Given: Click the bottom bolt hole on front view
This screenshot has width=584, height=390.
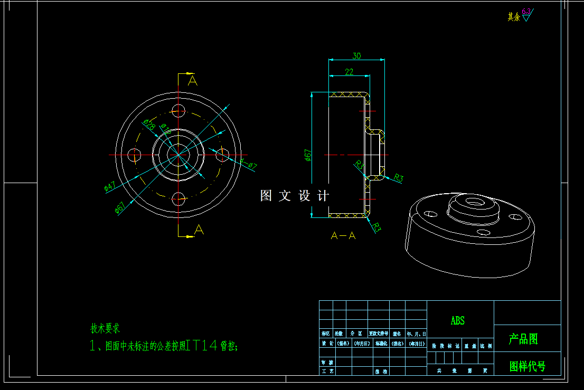Looking at the screenshot, I should (178, 199).
